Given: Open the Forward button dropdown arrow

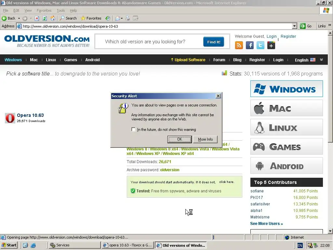Looking at the screenshot, I should pyautogui.click(x=31, y=18).
